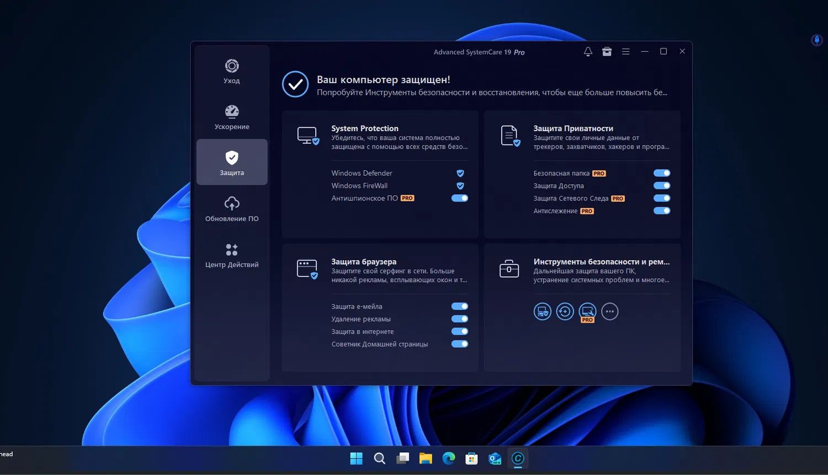Viewport: 828px width, 475px height.
Task: Open the Уход section in the sidebar
Action: click(231, 70)
